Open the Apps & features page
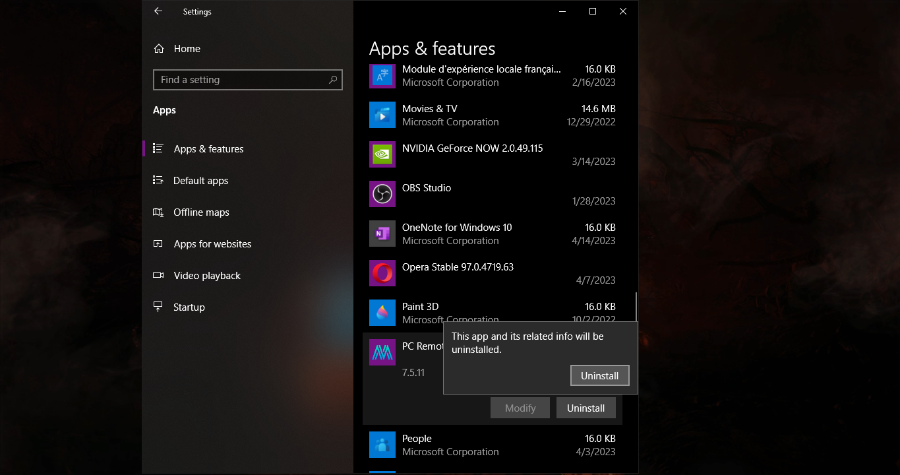Screen dimensions: 900x475 (248, 148)
